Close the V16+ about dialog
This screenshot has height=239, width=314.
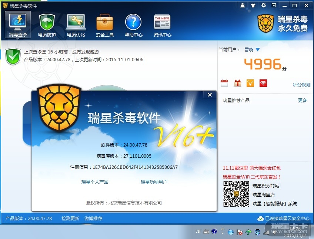tap(210, 95)
